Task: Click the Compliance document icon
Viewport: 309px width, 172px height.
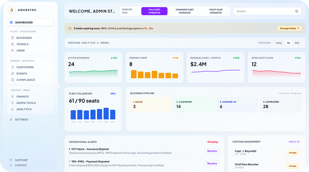Action: click(x=12, y=80)
